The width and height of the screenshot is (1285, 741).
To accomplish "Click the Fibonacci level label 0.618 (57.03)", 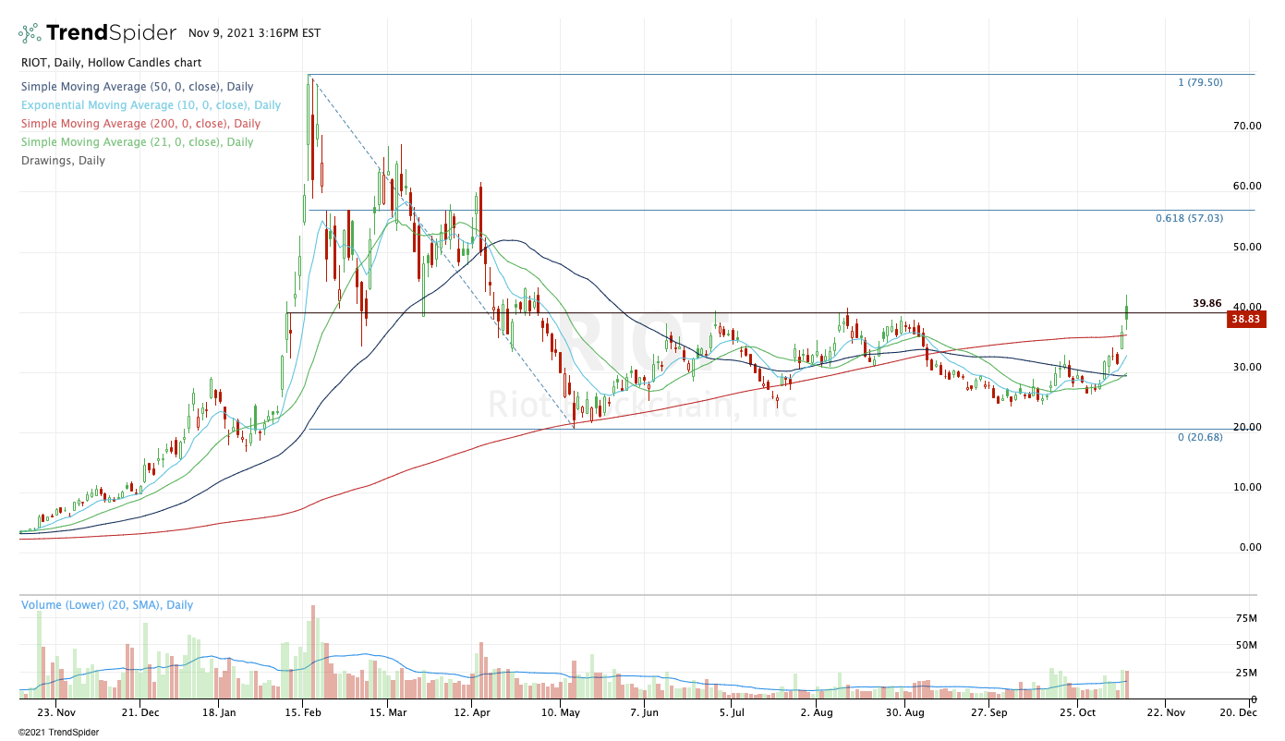I will point(1189,218).
